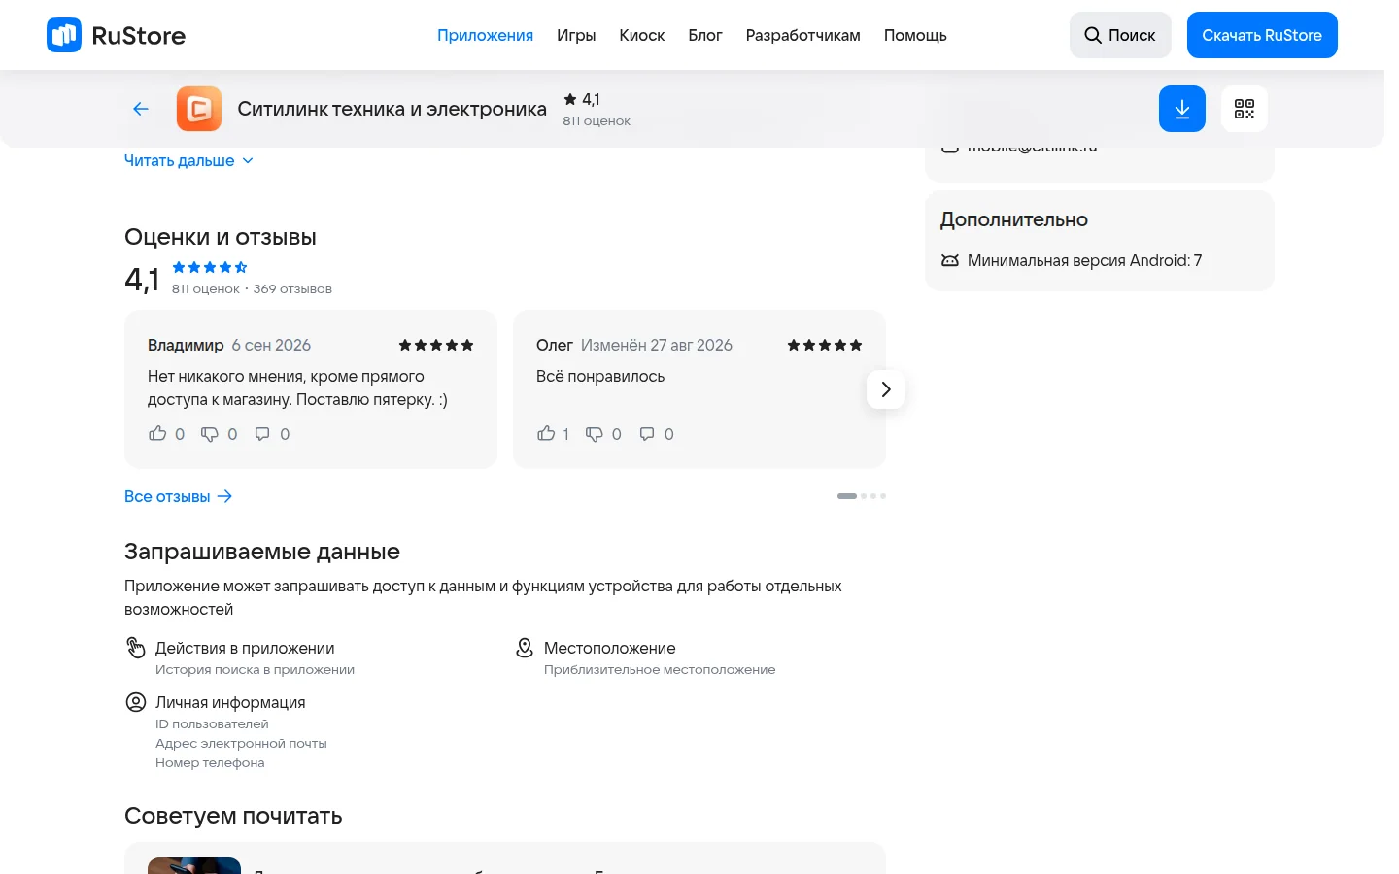
Task: Click the text История поиска в приложении
Action: pyautogui.click(x=255, y=669)
